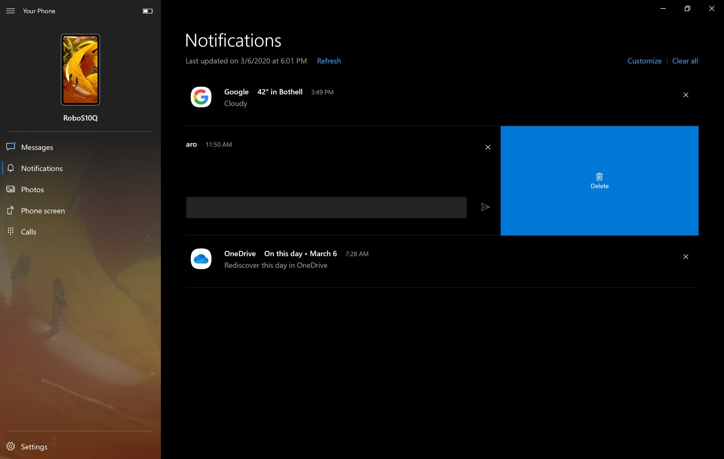Dismiss the Google weather notification
This screenshot has width=724, height=459.
click(x=685, y=95)
